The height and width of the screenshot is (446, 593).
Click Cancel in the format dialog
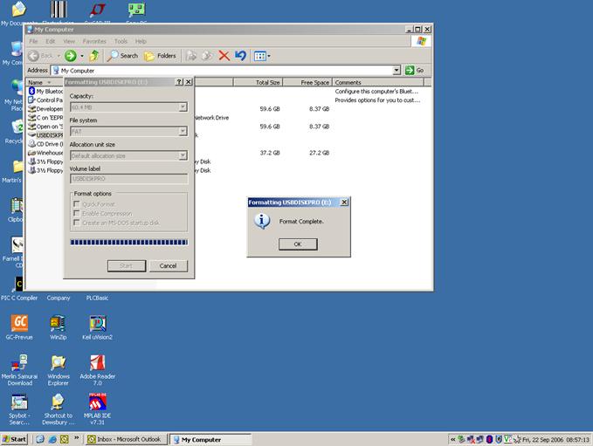point(168,265)
